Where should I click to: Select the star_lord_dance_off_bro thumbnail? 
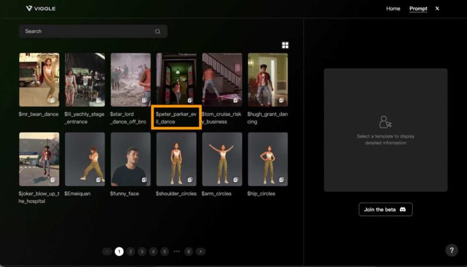coord(130,80)
